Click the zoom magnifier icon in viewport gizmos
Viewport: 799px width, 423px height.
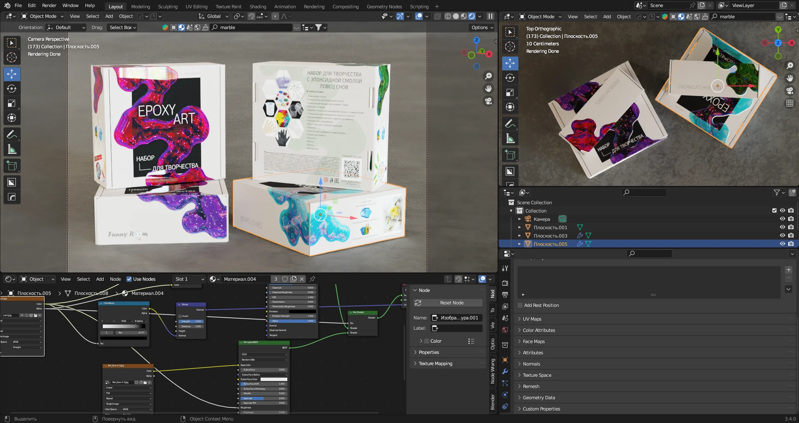click(x=488, y=76)
